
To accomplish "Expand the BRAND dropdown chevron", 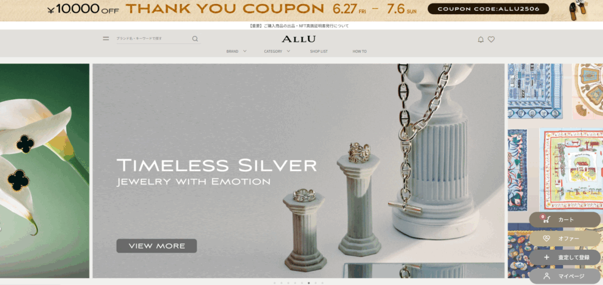I will pyautogui.click(x=245, y=51).
